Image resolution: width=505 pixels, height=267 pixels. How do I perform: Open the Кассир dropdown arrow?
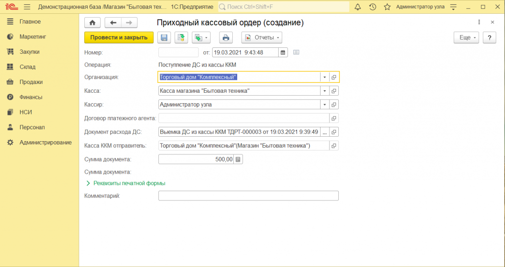click(x=325, y=105)
